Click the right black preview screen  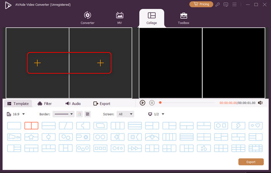tap(234, 63)
